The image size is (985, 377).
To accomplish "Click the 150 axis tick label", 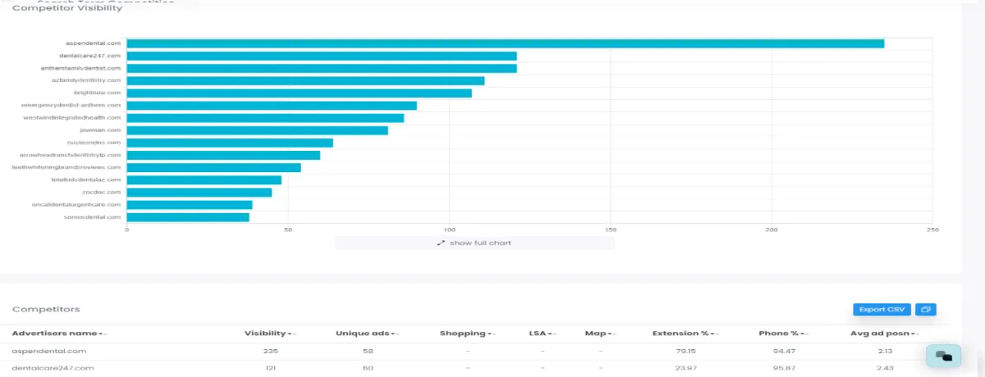I will (x=611, y=229).
